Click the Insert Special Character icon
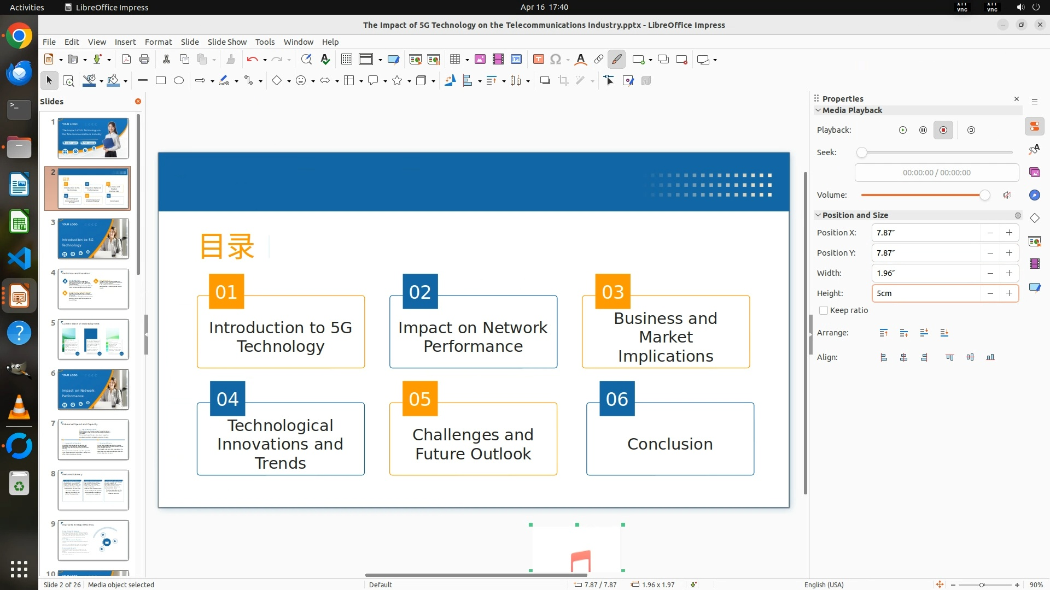Screen dimensions: 1050x590 [x=556, y=59]
